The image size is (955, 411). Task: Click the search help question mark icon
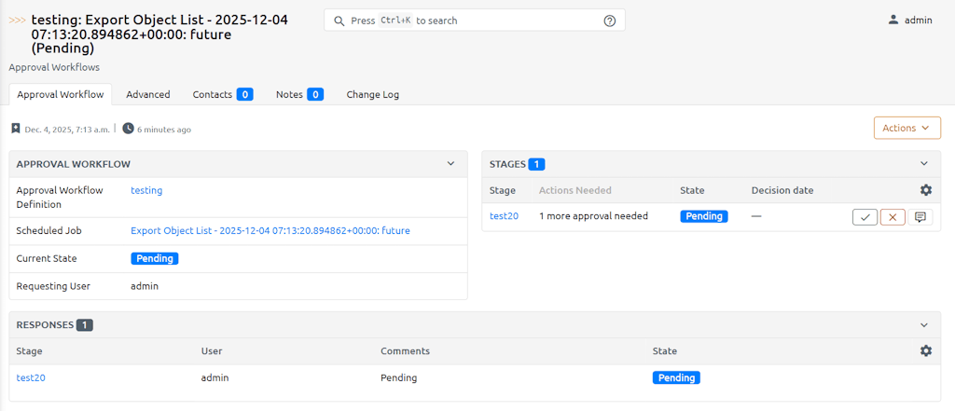pyautogui.click(x=610, y=21)
